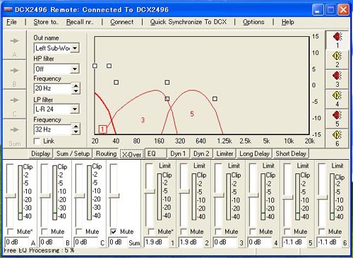Increase LP frequency 32 Hz up arrow

click(76, 127)
